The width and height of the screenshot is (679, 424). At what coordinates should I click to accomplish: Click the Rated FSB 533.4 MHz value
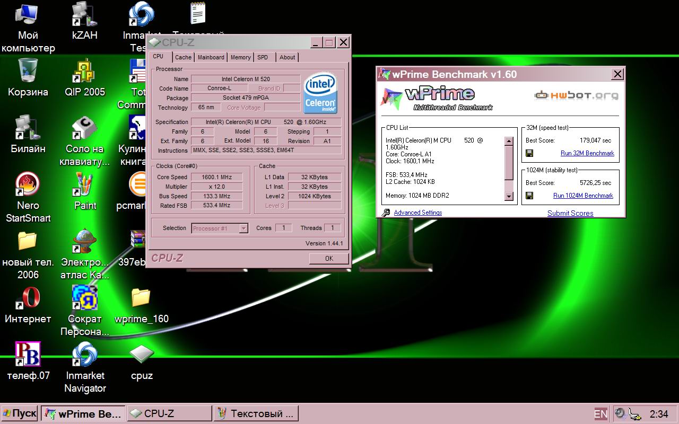pos(216,205)
